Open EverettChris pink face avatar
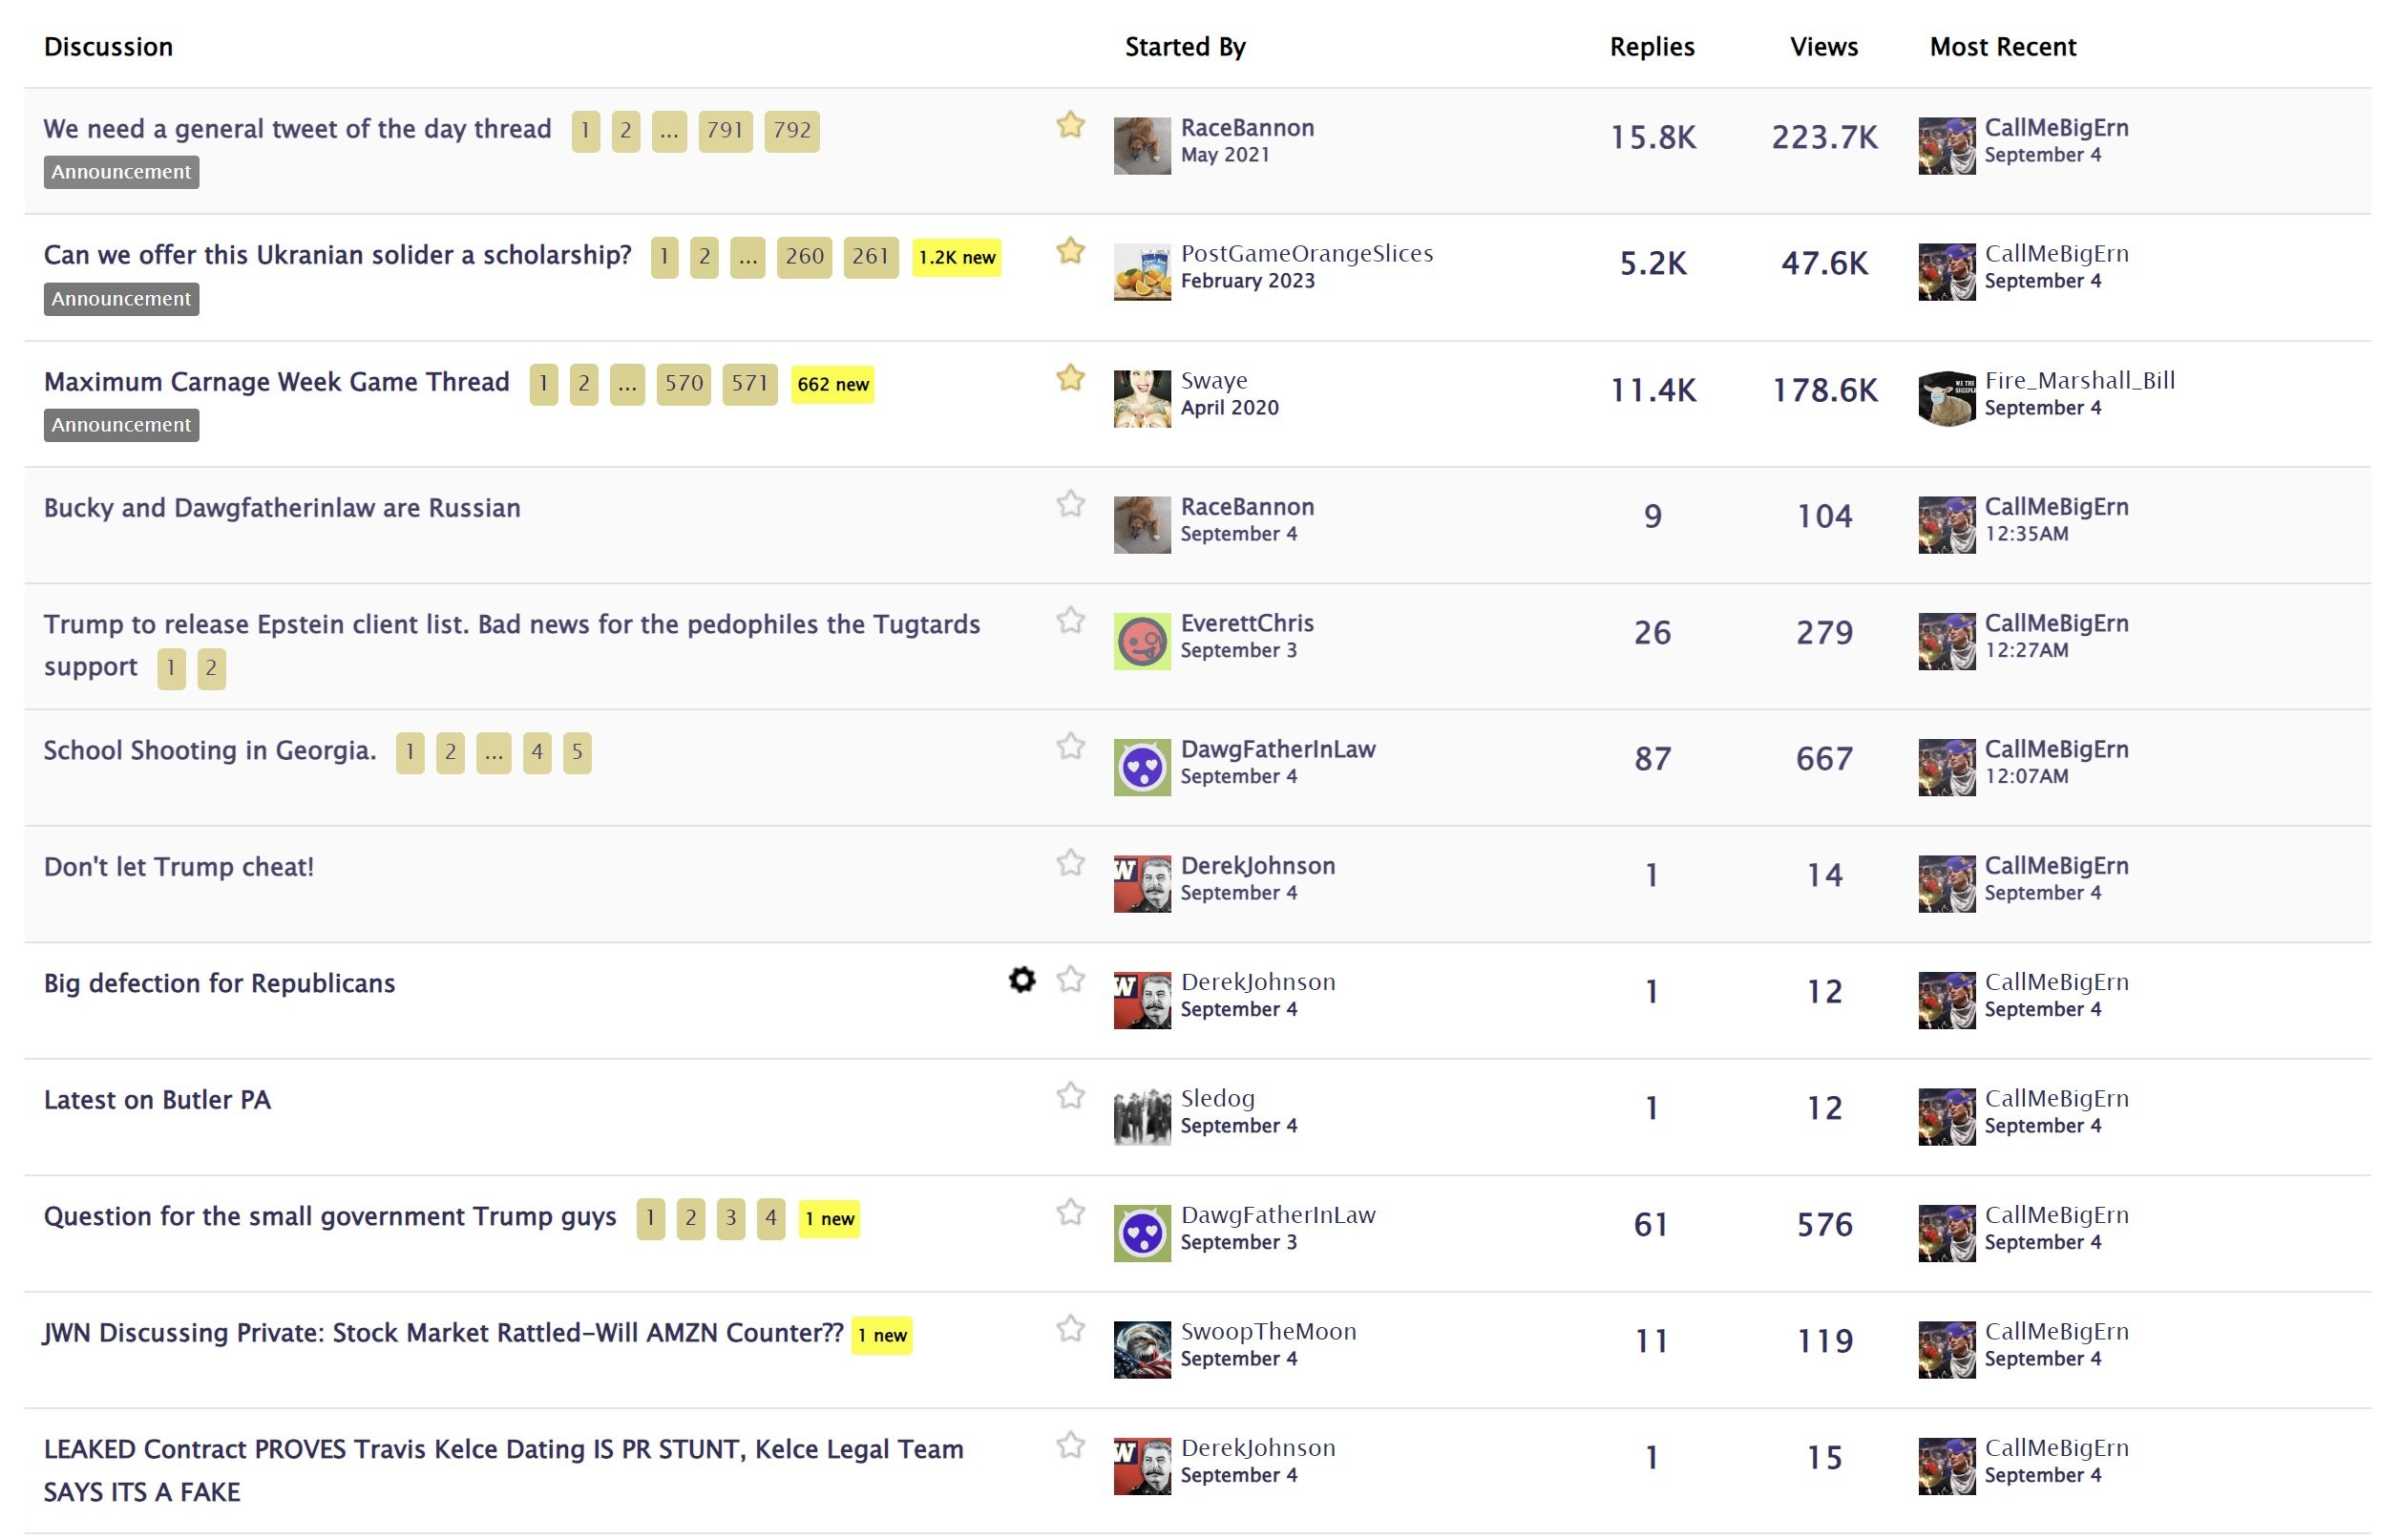This screenshot has width=2400, height=1540. pyautogui.click(x=1142, y=642)
